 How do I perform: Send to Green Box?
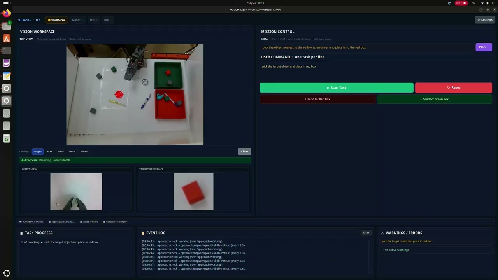click(x=434, y=99)
